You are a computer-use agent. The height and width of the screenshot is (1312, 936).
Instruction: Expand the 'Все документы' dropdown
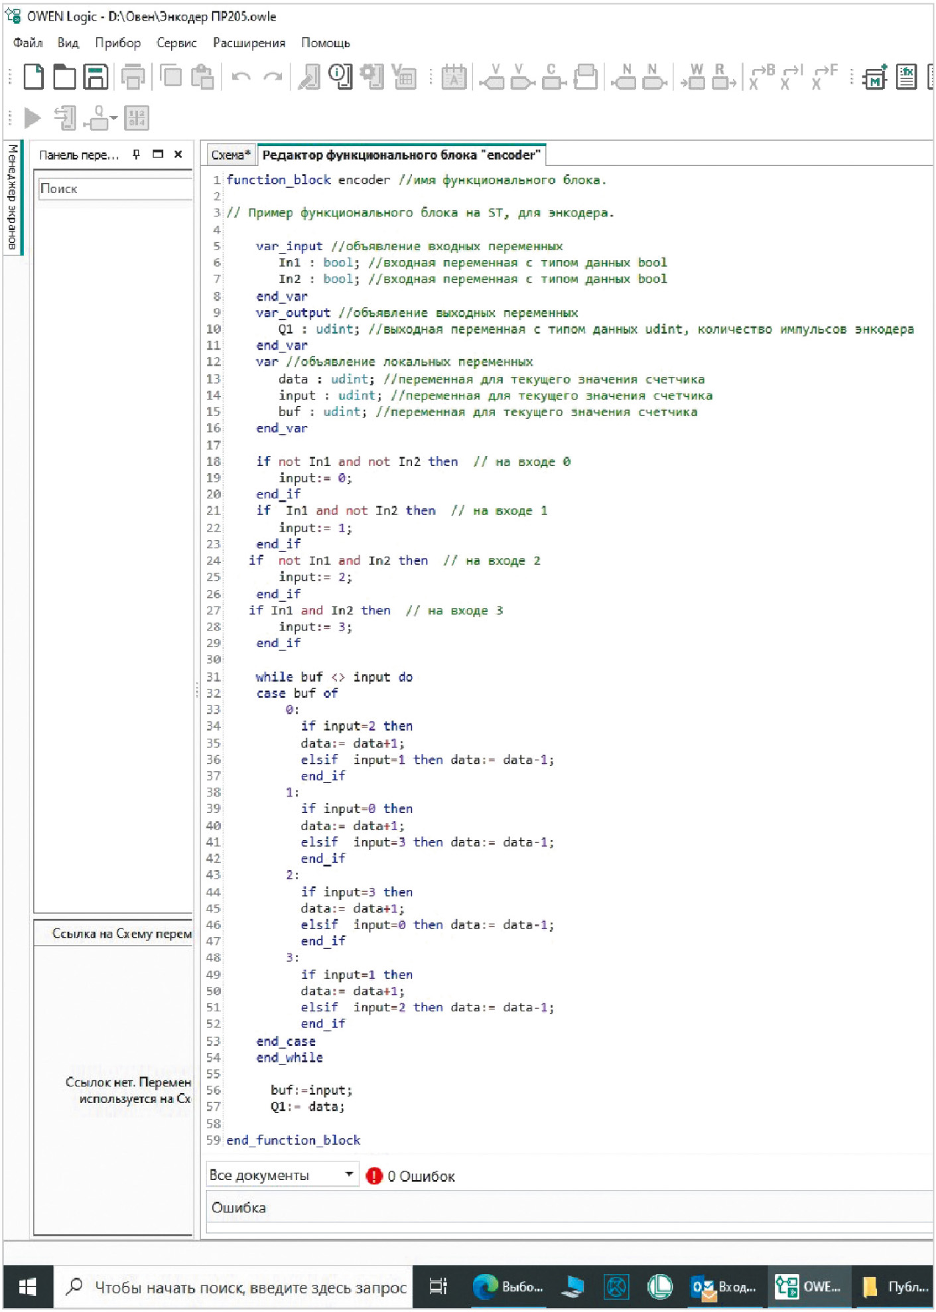click(348, 1174)
